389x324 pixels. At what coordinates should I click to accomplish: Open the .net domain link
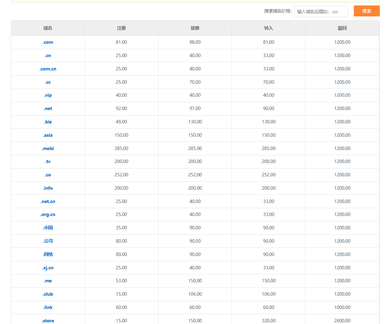[x=47, y=108]
